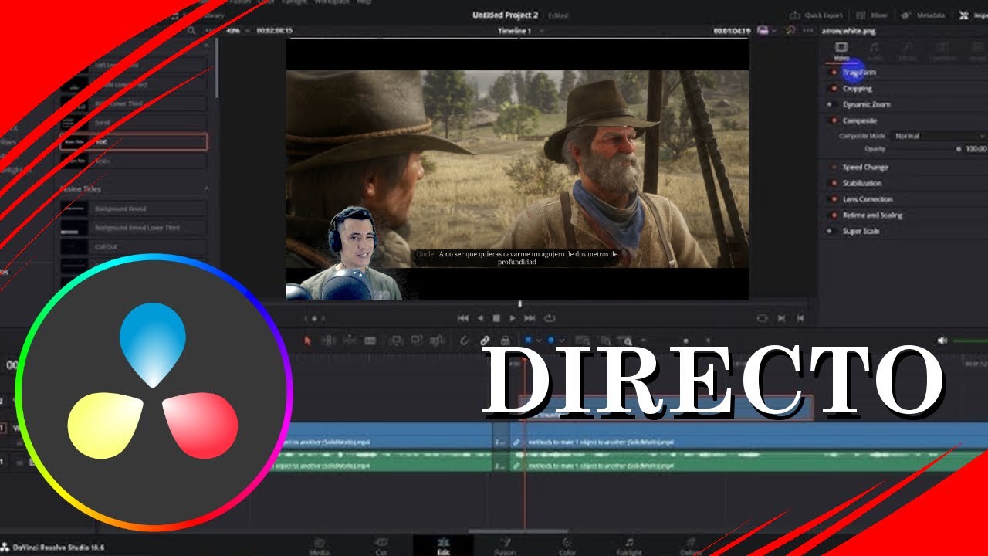
Task: Select the highlighted Text title preset
Action: 134,142
